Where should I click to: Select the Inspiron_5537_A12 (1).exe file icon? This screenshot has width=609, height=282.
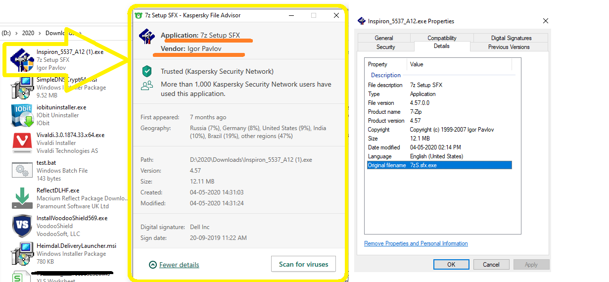tap(22, 60)
